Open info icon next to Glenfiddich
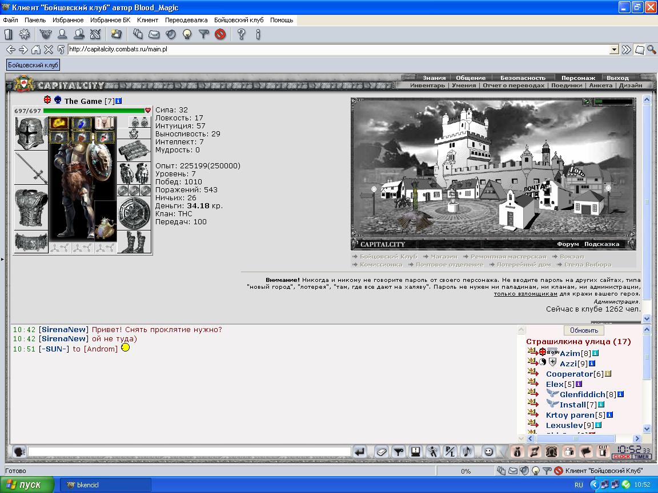Image resolution: width=658 pixels, height=493 pixels. (621, 394)
